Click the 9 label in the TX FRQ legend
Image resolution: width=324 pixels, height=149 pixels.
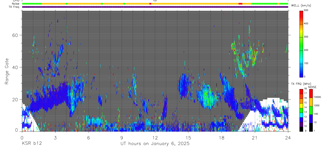305,131
